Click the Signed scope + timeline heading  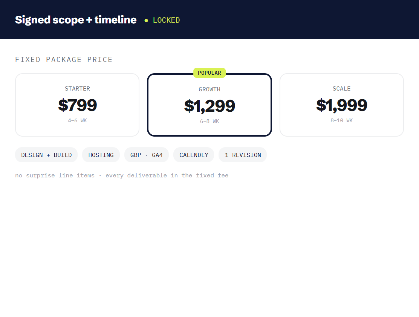click(x=76, y=20)
